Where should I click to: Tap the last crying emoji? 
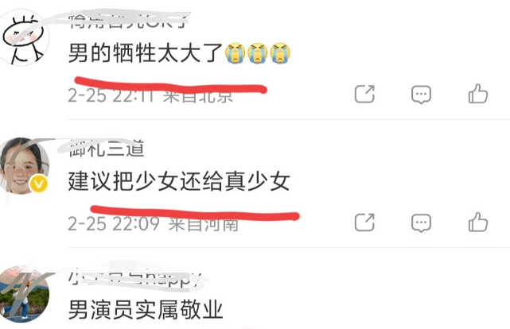pyautogui.click(x=280, y=53)
